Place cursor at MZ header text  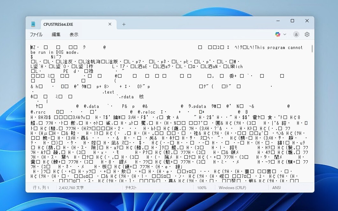(33, 47)
